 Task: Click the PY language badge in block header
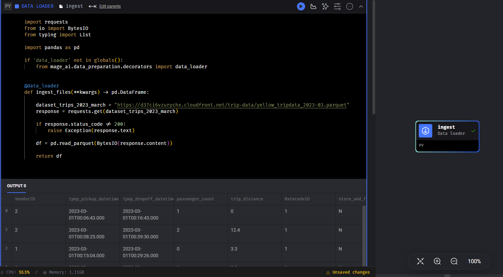tap(8, 6)
